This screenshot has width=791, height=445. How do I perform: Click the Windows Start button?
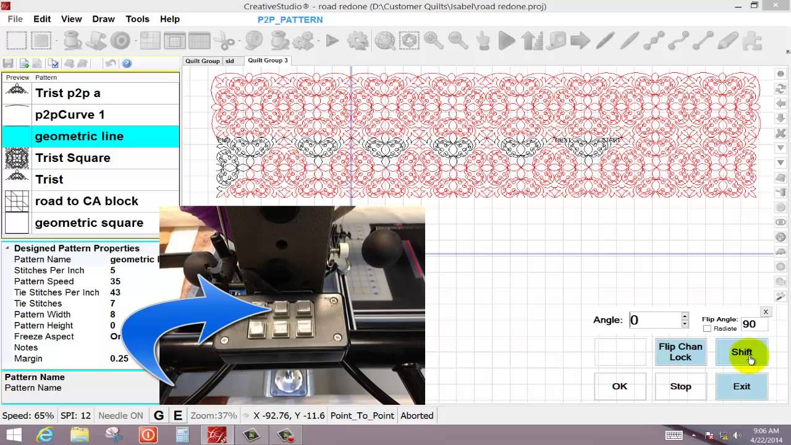[13, 434]
